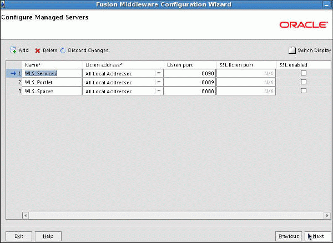Click the Discard Changes refresh icon
Image resolution: width=333 pixels, height=243 pixels.
[63, 50]
